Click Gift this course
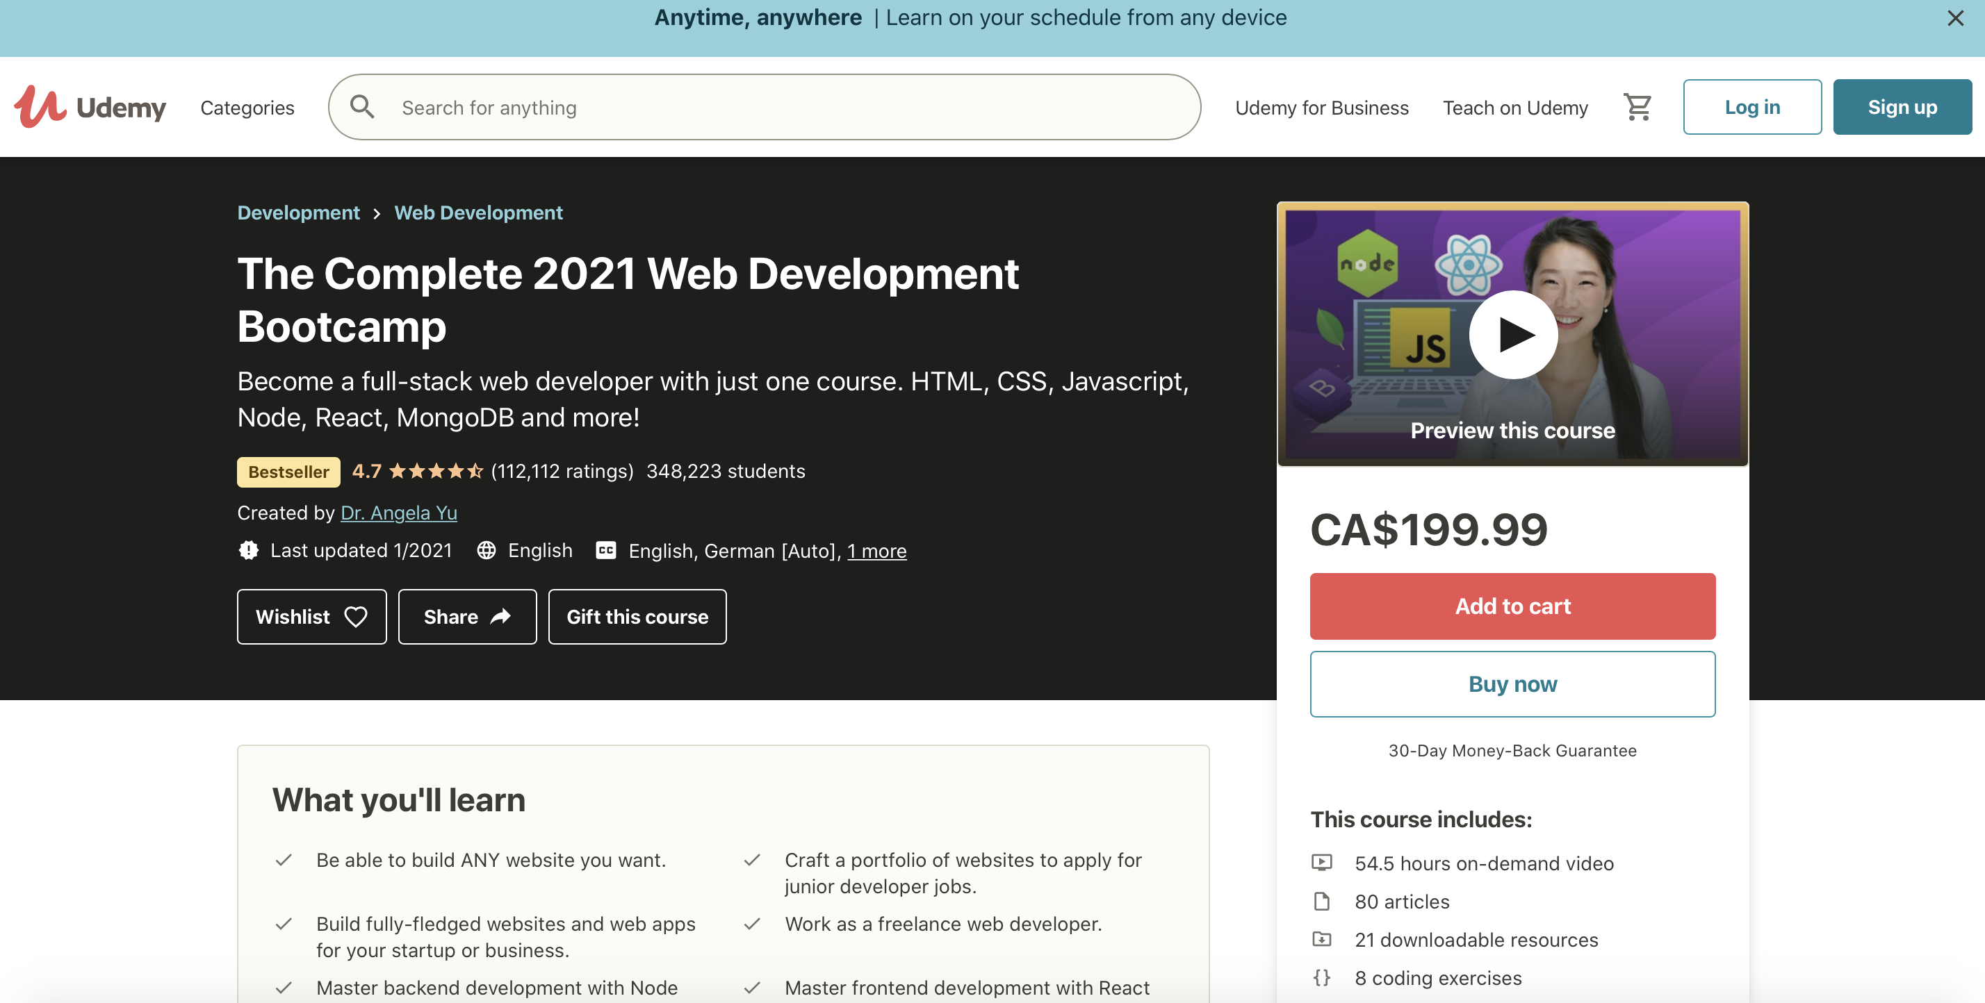1985x1003 pixels. (637, 616)
